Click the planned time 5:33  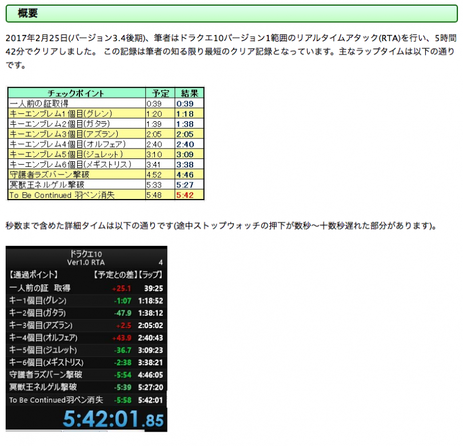(x=154, y=185)
